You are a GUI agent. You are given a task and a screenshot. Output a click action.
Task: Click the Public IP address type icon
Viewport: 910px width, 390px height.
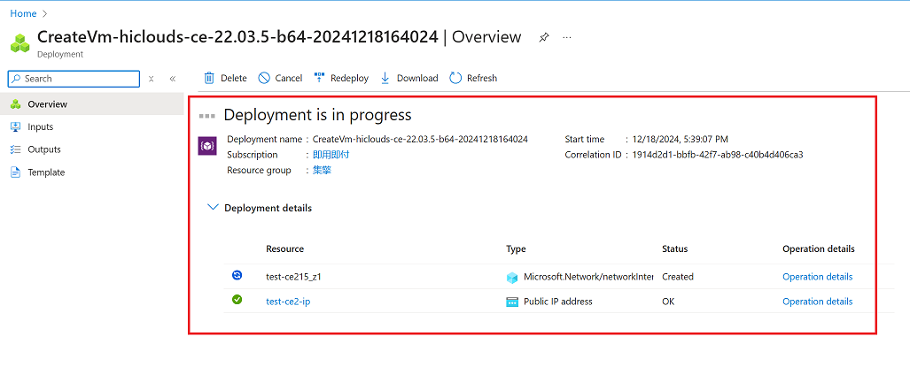pos(512,302)
